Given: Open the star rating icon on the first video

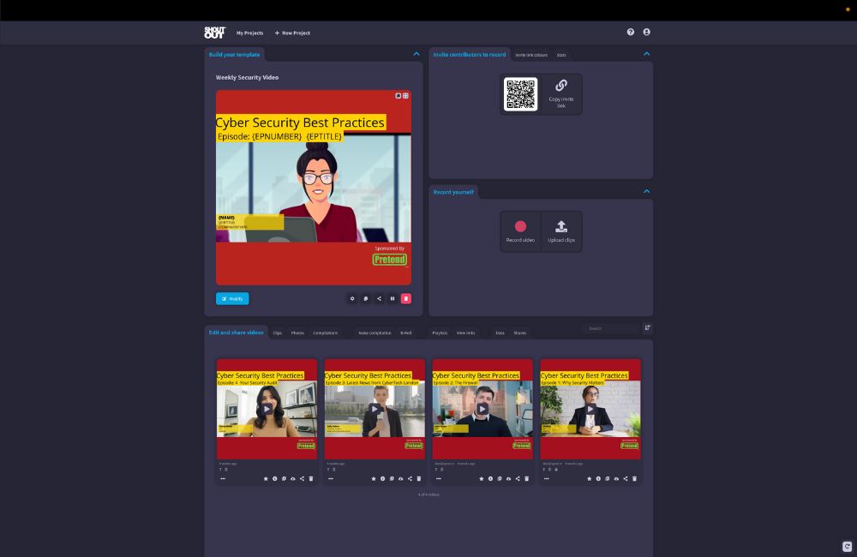Looking at the screenshot, I should point(265,478).
